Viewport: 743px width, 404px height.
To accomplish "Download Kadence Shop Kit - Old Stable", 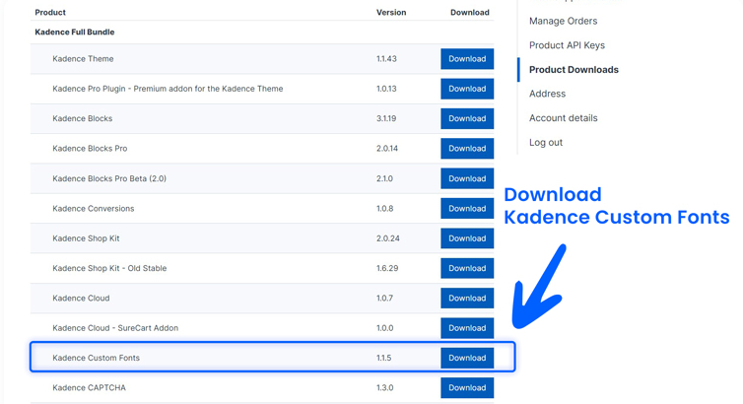I will pos(466,268).
